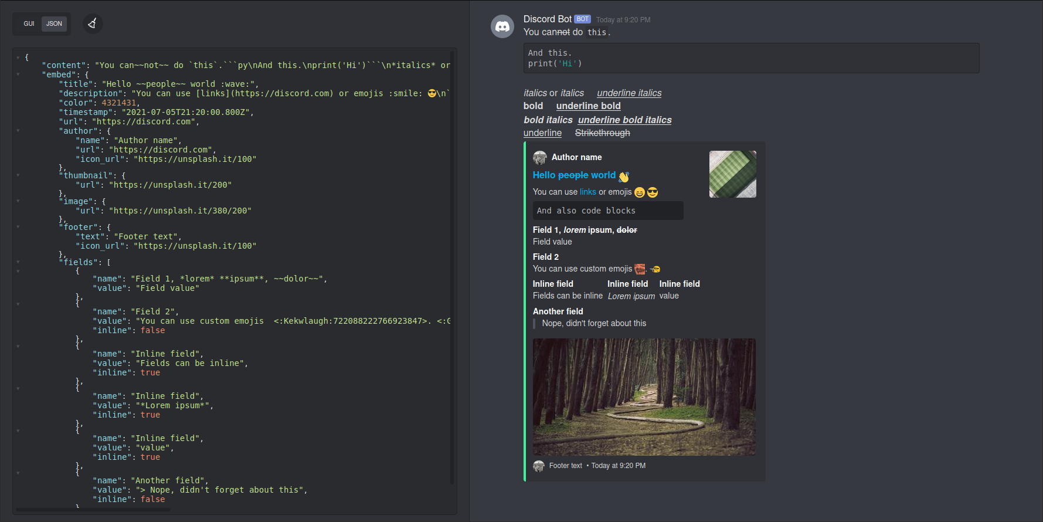Click the 'underline bold italics' preview text

[625, 120]
